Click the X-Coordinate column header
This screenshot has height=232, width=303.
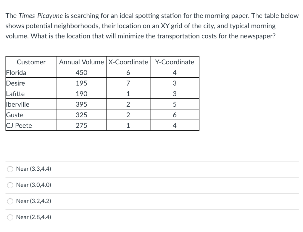coord(128,62)
